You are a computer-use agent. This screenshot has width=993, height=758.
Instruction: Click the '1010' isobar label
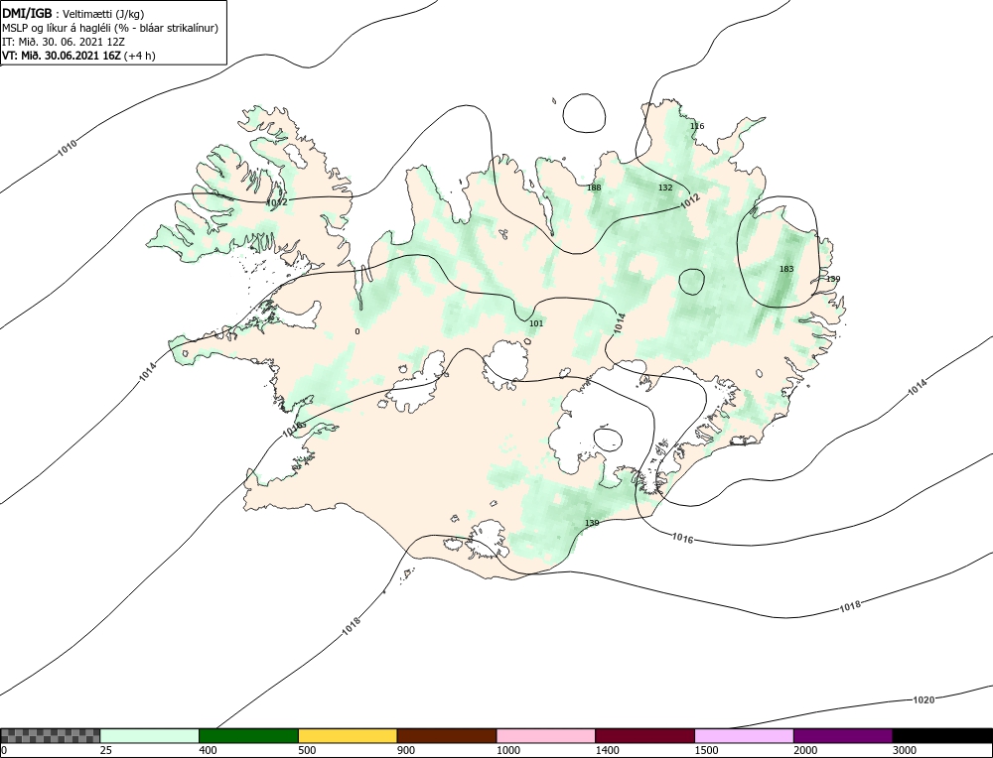[68, 148]
